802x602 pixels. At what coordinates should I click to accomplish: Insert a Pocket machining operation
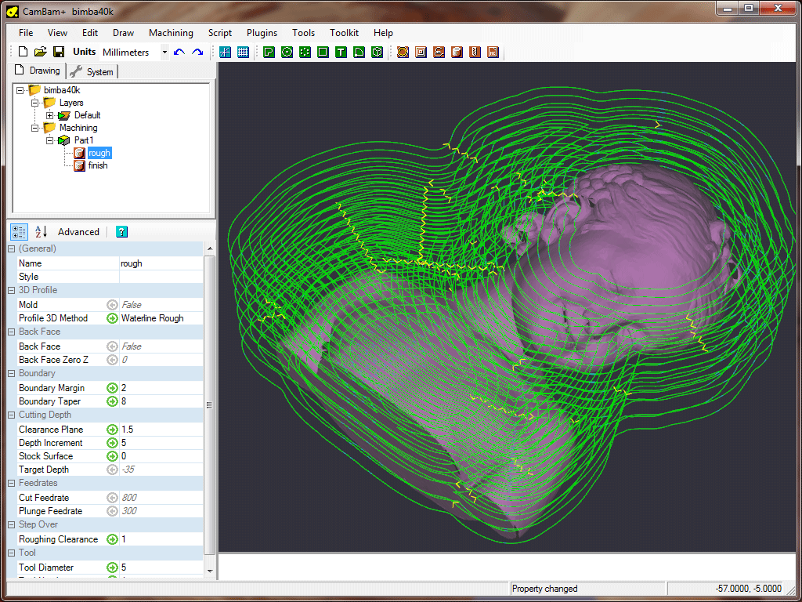click(421, 52)
